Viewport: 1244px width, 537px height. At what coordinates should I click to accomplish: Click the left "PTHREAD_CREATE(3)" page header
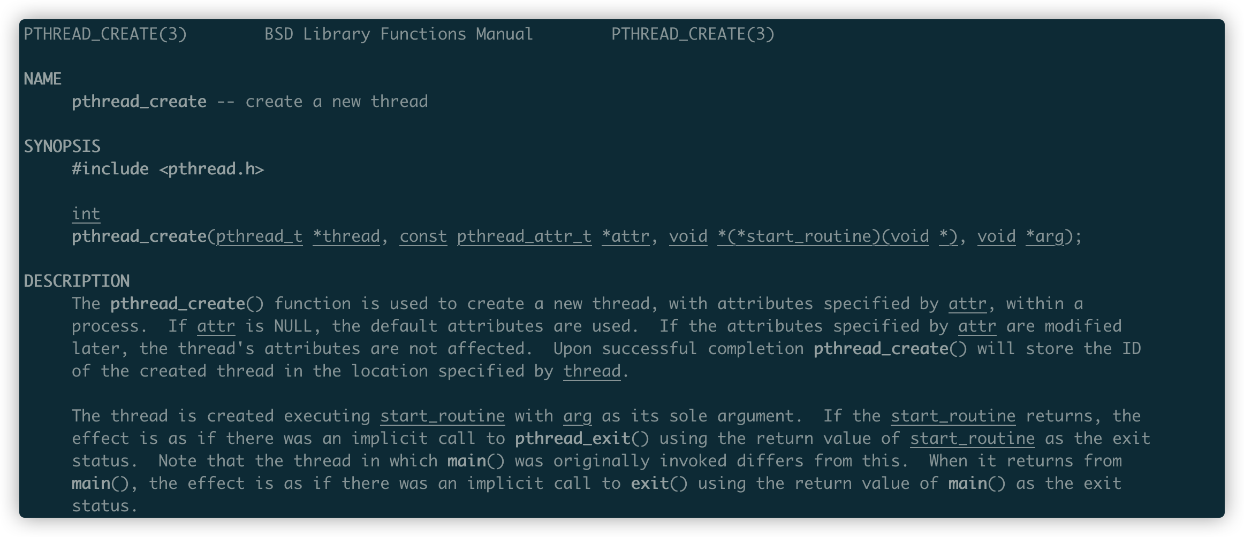coord(105,34)
